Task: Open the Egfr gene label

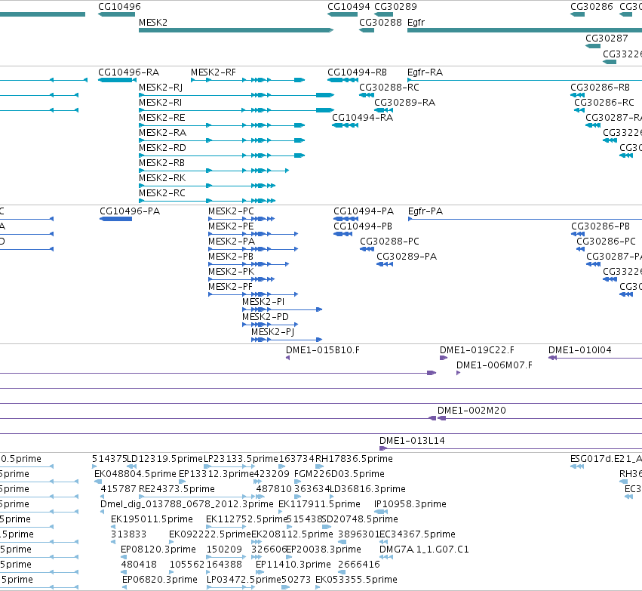Action: (416, 23)
